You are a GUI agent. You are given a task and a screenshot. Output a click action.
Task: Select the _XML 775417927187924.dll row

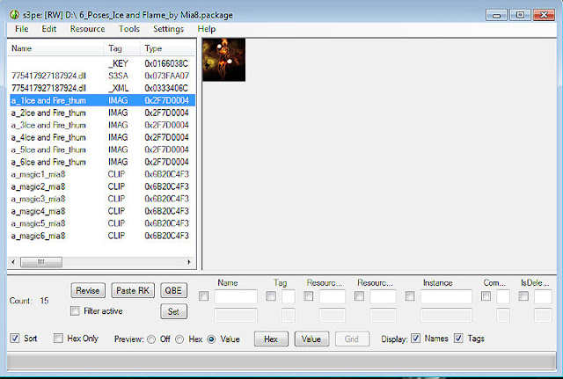coord(102,88)
